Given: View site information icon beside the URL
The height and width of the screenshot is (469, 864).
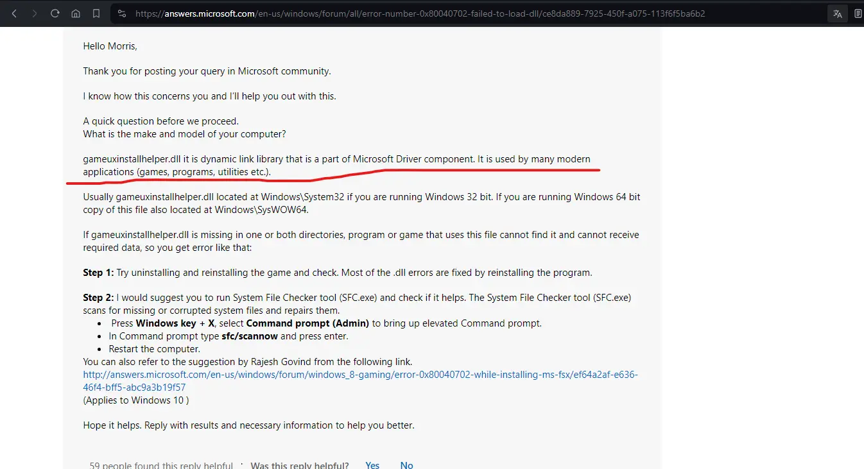Looking at the screenshot, I should pos(123,13).
